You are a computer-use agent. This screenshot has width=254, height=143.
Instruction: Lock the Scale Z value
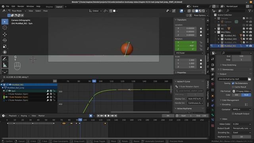click(x=201, y=67)
